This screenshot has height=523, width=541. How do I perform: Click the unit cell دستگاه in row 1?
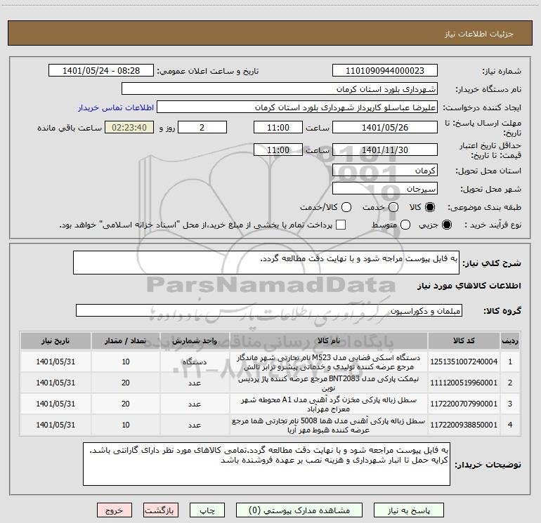(x=195, y=362)
